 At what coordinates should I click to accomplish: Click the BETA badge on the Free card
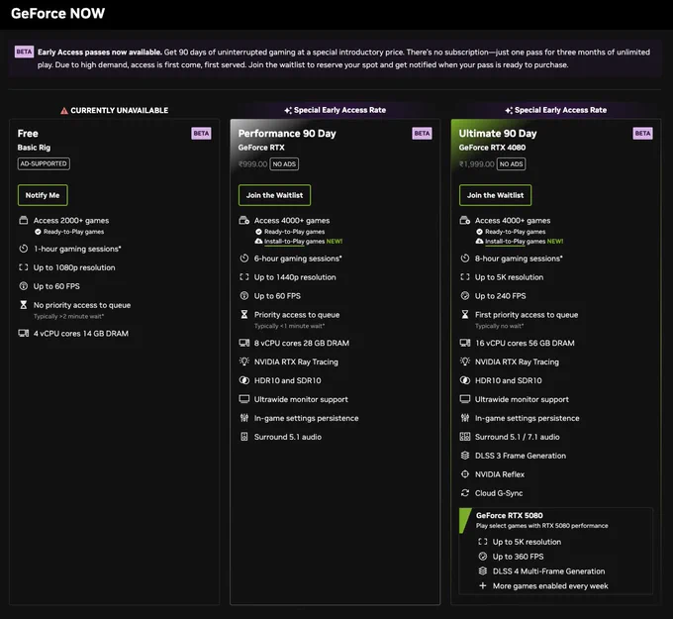click(x=201, y=133)
